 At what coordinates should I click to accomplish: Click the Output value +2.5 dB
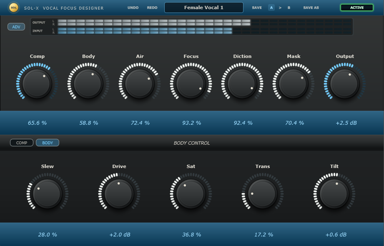[x=346, y=123]
